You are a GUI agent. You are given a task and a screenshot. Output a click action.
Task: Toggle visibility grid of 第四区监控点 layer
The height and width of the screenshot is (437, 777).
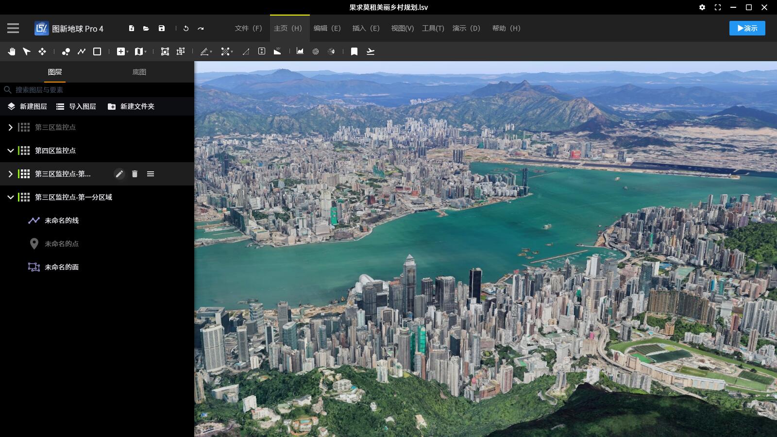(x=24, y=151)
